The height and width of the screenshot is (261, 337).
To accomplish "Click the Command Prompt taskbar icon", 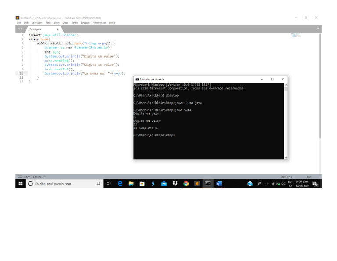I will coord(208,184).
